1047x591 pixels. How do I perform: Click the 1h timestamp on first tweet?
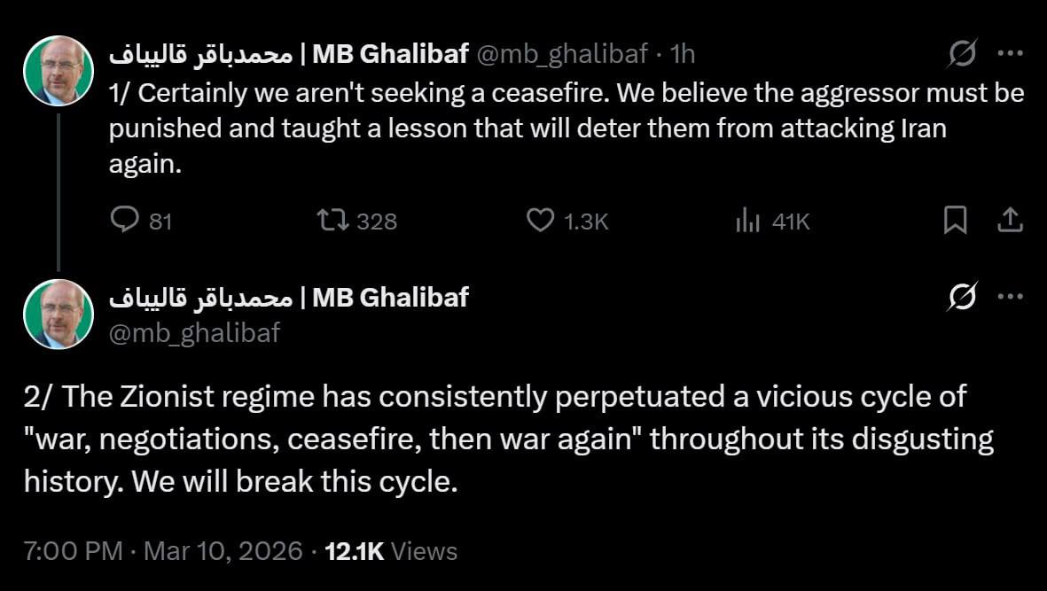tap(684, 54)
